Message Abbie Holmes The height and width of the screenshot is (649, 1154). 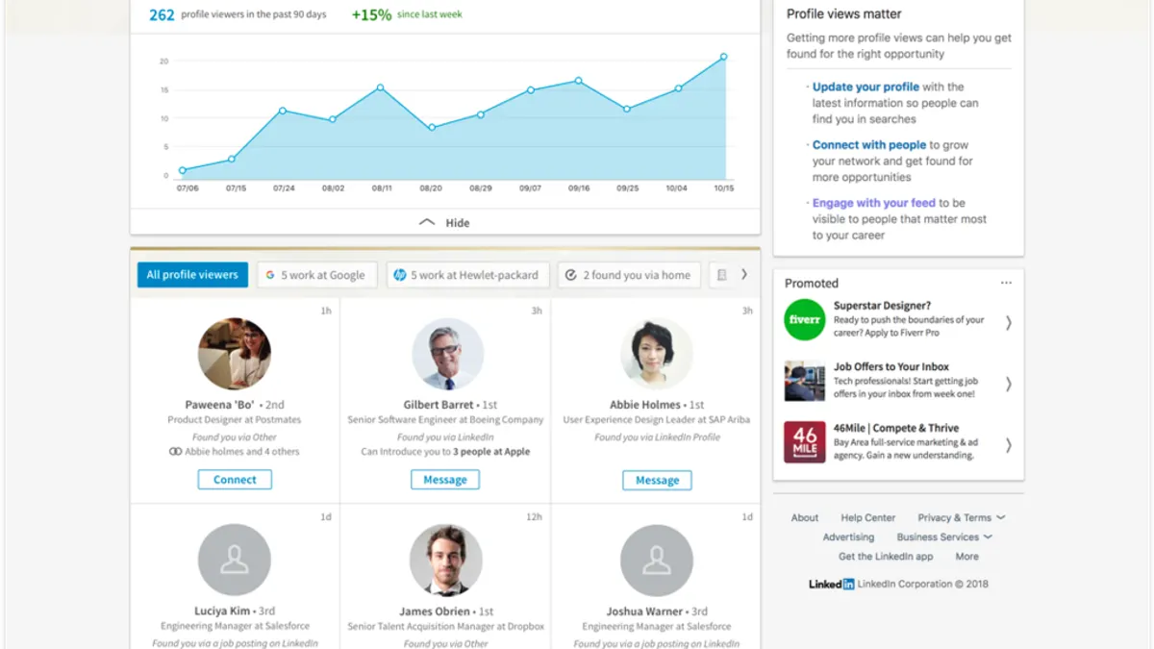(x=657, y=480)
